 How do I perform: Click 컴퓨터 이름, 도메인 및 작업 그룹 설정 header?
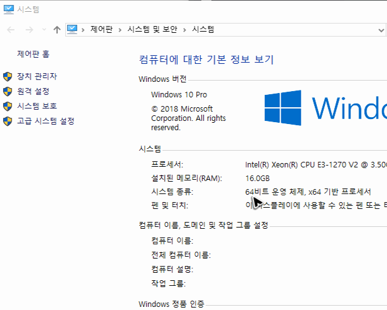pos(204,225)
